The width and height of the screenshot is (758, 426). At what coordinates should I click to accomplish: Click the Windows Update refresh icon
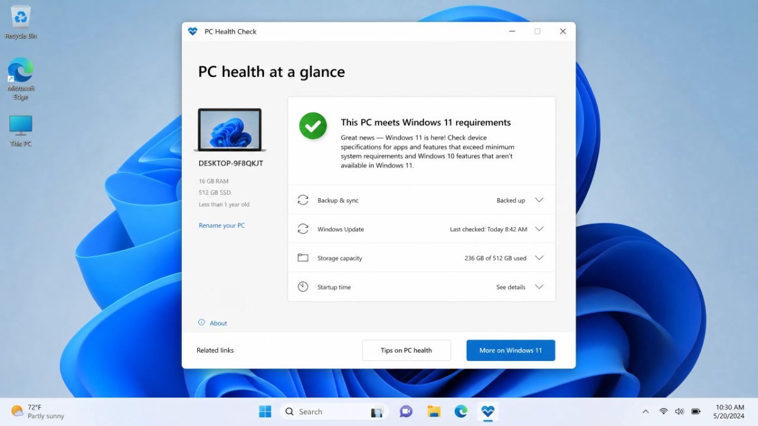[x=303, y=229]
